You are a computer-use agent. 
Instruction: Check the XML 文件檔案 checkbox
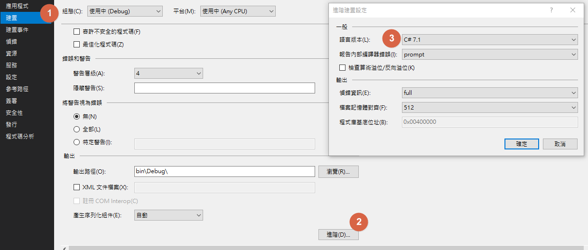pyautogui.click(x=77, y=187)
